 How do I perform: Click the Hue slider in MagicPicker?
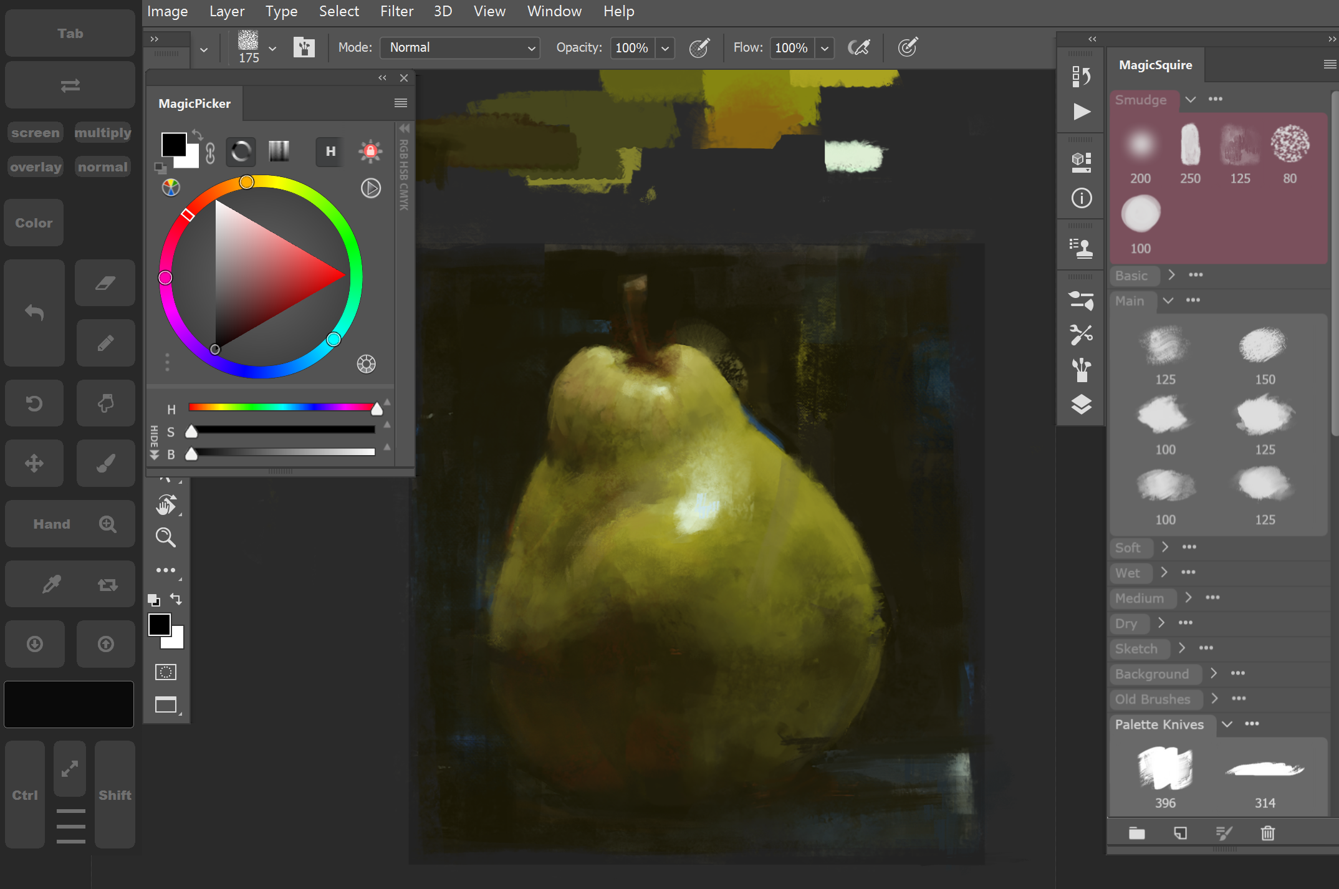(x=282, y=408)
